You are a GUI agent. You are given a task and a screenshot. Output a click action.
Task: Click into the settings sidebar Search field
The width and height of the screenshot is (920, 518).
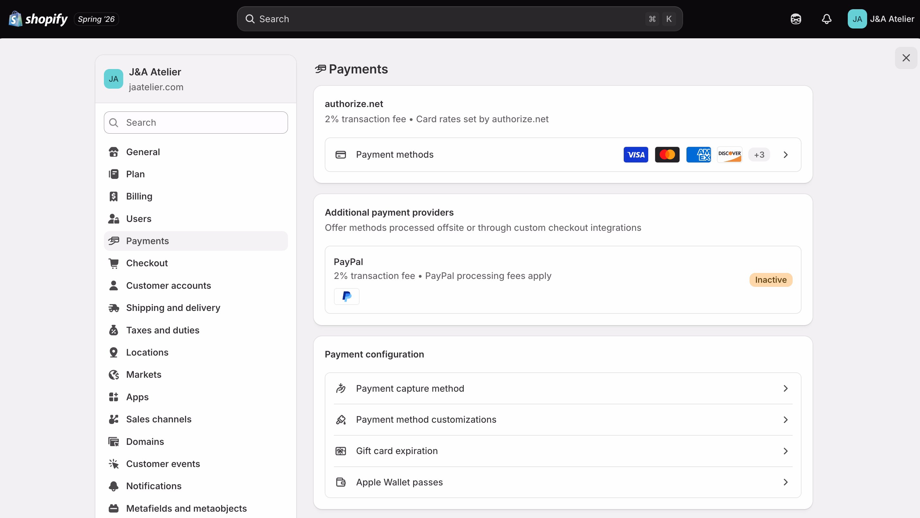[x=196, y=123]
